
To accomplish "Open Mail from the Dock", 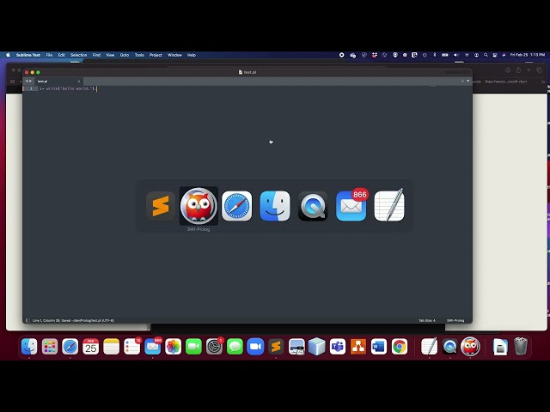I will click(x=153, y=347).
